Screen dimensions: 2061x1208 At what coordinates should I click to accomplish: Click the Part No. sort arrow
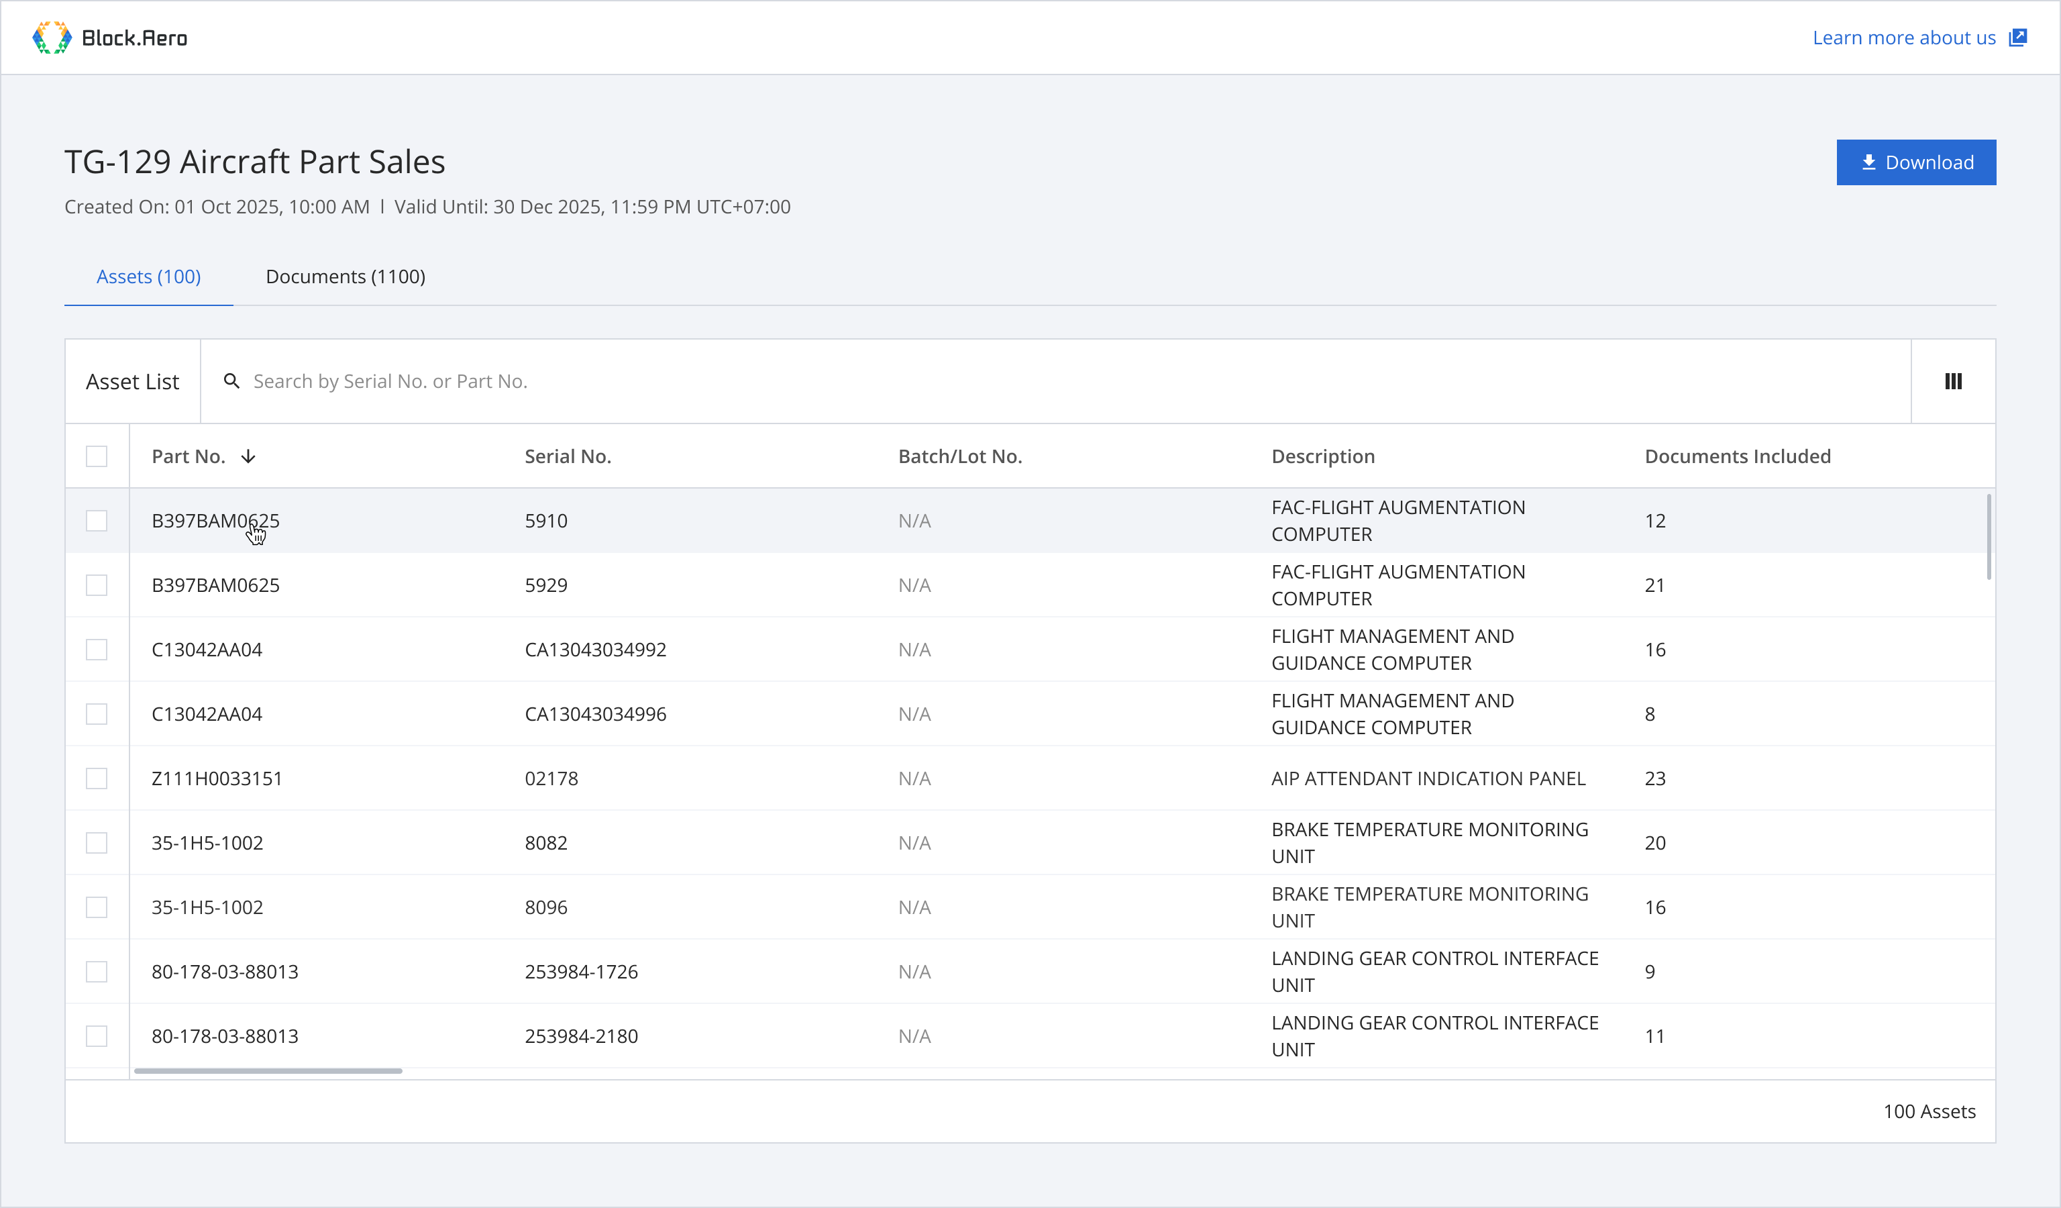[x=249, y=456]
